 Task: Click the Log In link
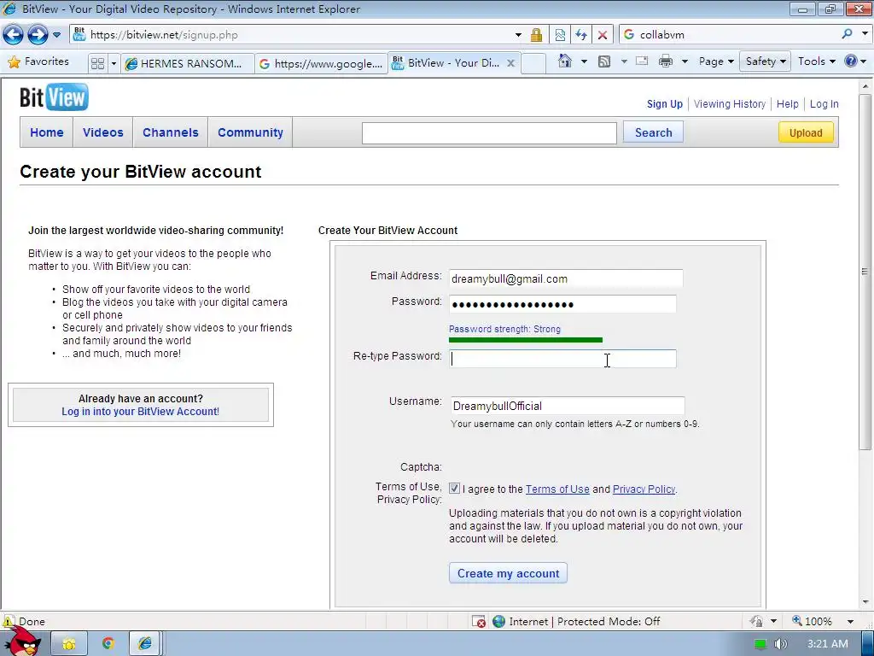pyautogui.click(x=824, y=103)
